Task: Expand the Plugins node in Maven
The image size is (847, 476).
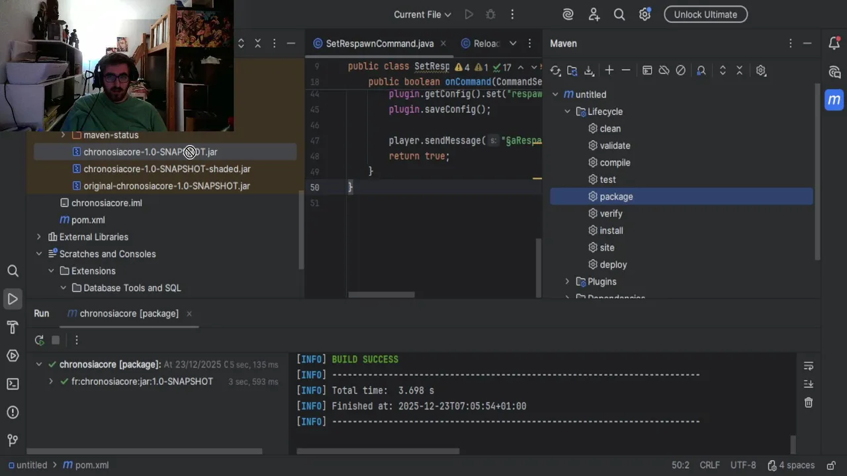Action: pos(567,282)
